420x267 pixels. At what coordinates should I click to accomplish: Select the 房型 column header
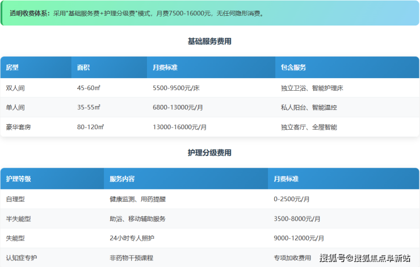pos(12,67)
